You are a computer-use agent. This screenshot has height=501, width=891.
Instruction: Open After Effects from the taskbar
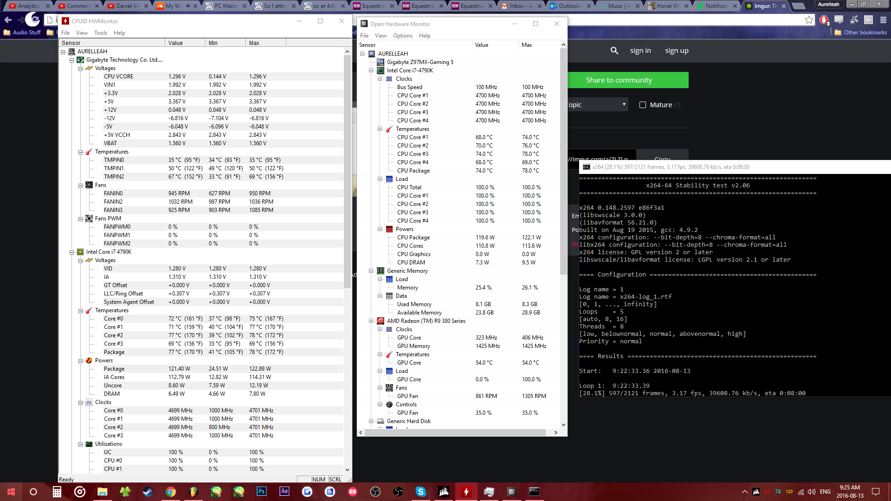click(284, 492)
